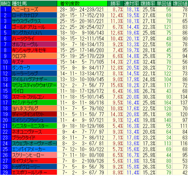The image size is (188, 176).
Task: Click 複勝率 35.1% in ディープインパクト row
Action: click(x=149, y=114)
